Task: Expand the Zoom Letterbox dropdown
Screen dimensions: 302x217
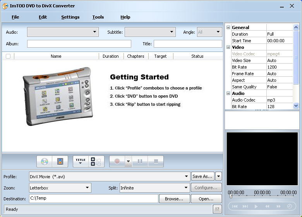Action: [88, 188]
